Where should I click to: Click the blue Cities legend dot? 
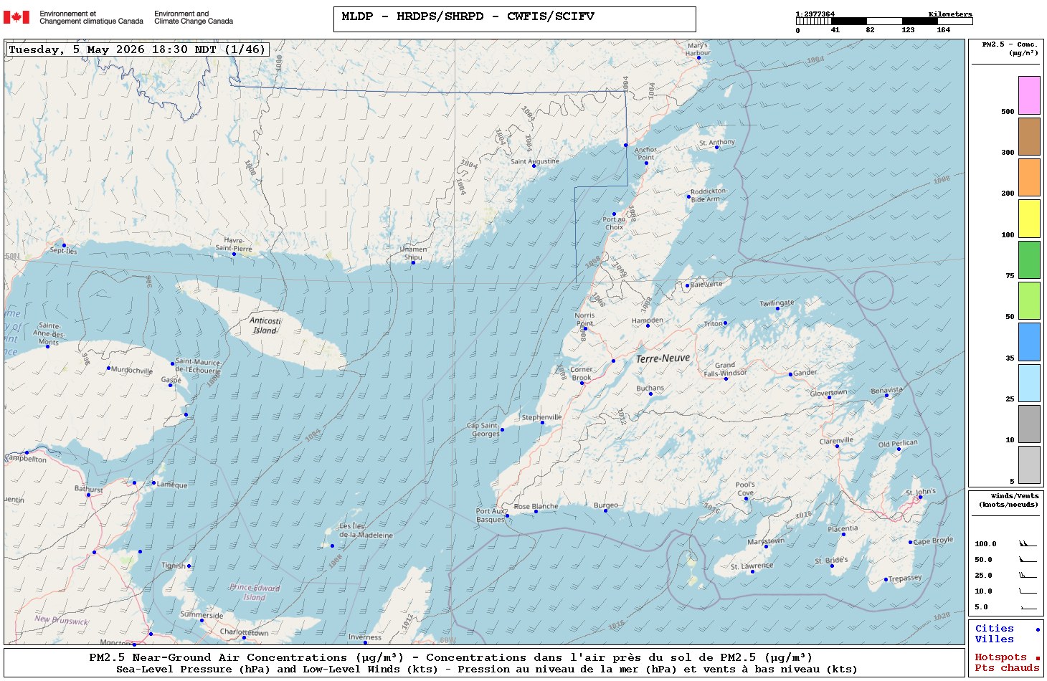pyautogui.click(x=1038, y=629)
